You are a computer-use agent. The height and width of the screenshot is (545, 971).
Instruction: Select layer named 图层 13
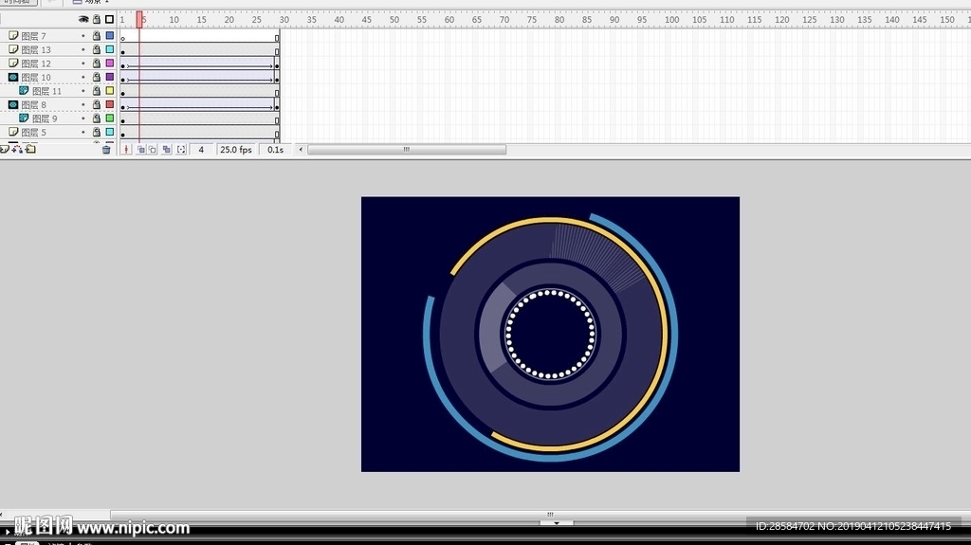[x=36, y=49]
